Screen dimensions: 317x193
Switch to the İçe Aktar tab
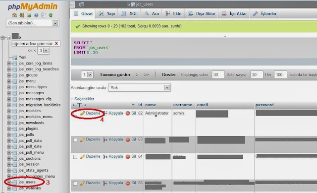234,14
